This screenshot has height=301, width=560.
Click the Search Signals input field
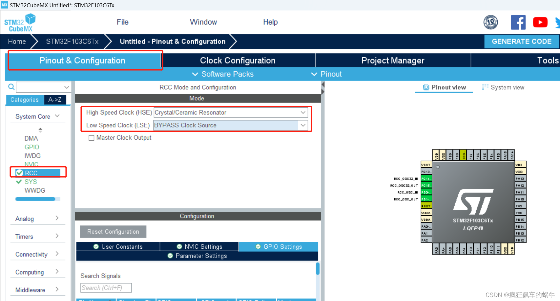106,288
